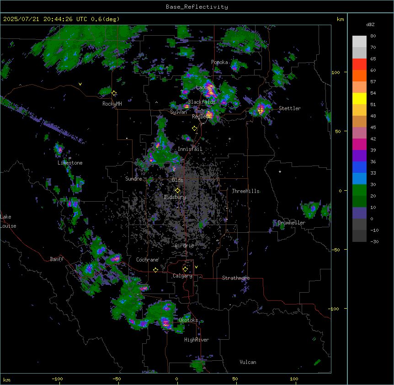
Task: Click the dBZ legend heading
Action: click(x=370, y=25)
